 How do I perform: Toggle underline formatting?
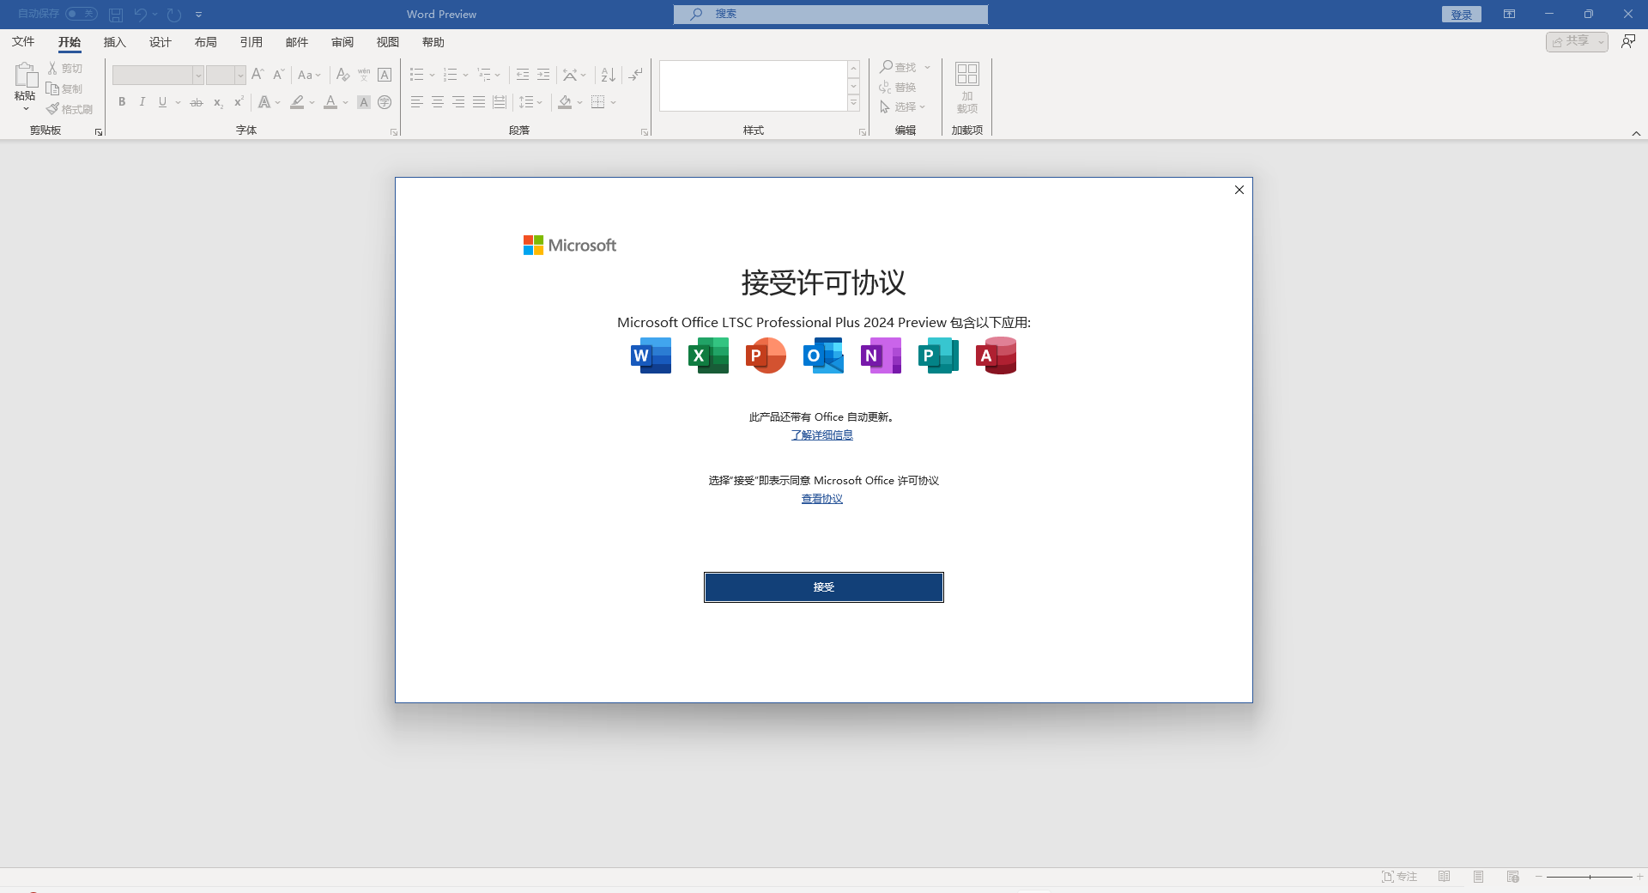pos(162,102)
